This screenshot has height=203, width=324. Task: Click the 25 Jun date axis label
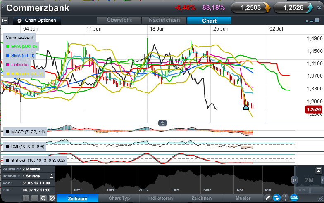(221, 29)
